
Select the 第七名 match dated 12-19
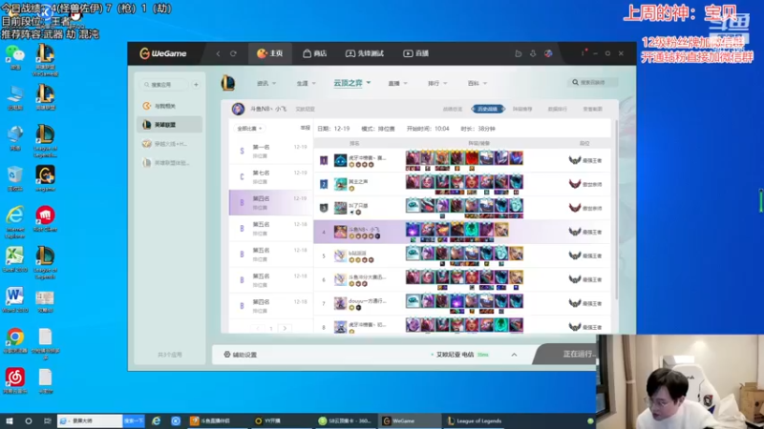click(270, 176)
